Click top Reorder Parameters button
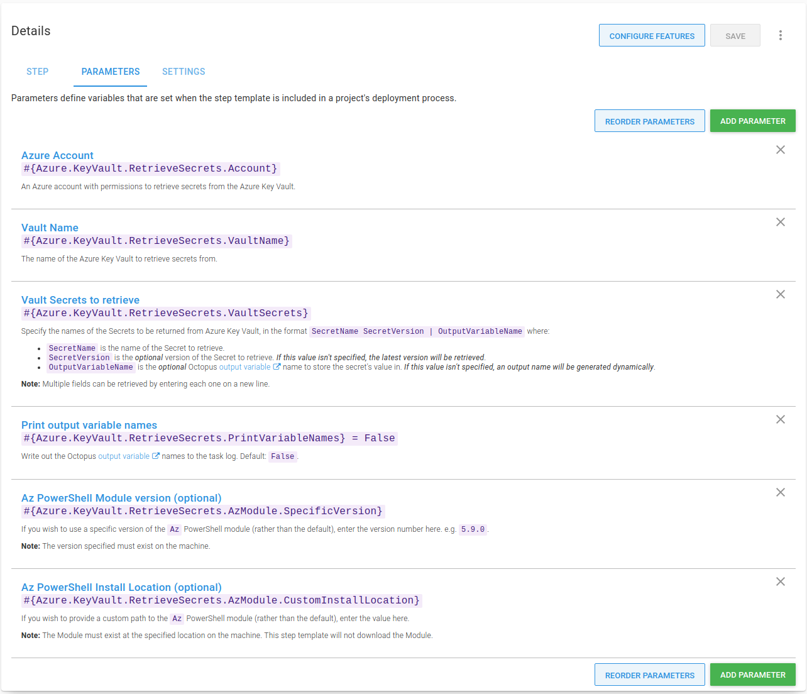The width and height of the screenshot is (807, 694). click(x=649, y=121)
